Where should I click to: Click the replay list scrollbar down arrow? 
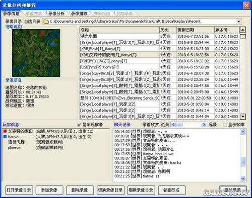click(243, 116)
